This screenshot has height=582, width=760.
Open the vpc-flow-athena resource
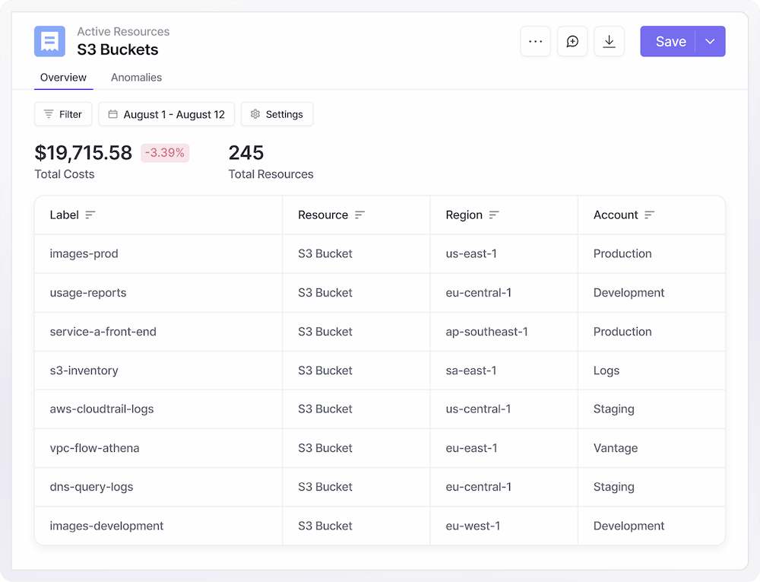tap(94, 448)
